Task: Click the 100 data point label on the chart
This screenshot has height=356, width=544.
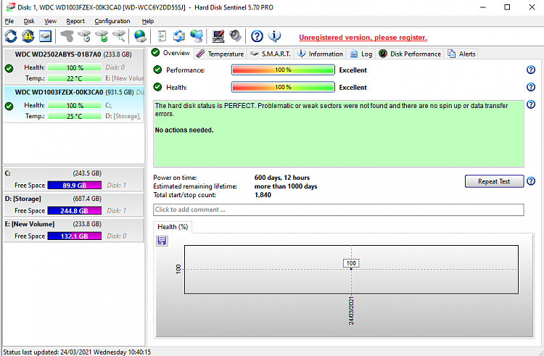Action: (x=351, y=263)
